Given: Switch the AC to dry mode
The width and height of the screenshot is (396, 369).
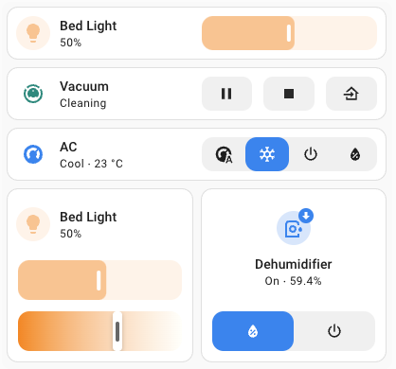Looking at the screenshot, I should point(355,154).
